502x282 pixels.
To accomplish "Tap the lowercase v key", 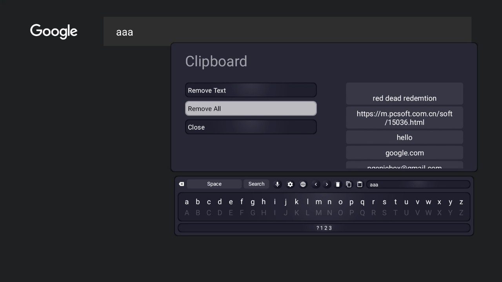I will (417, 202).
